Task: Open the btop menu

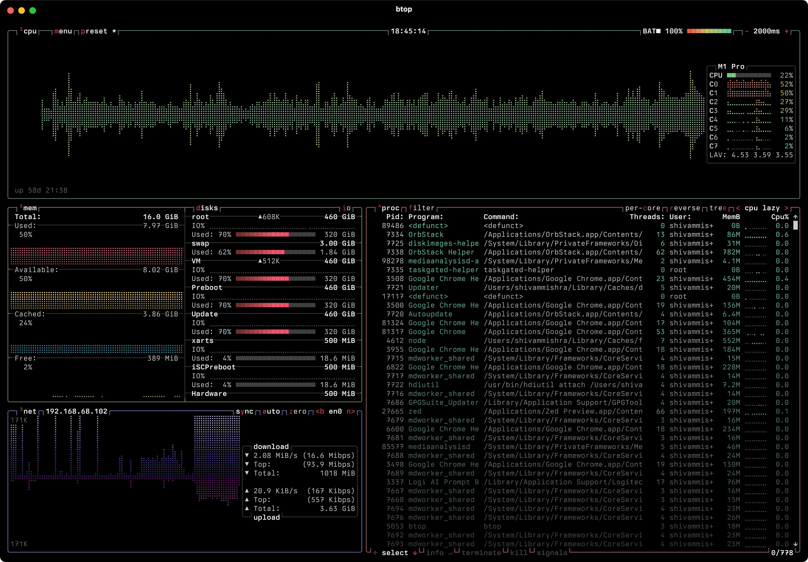Action: click(x=63, y=31)
